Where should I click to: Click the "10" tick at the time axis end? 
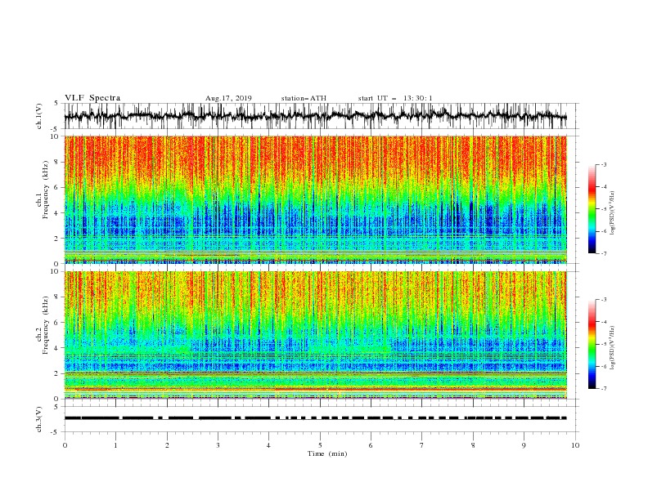(x=575, y=445)
